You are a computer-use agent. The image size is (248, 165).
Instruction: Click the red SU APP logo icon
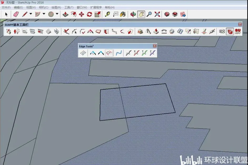point(238,32)
